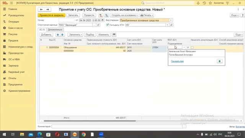
Task: Click the Подбор button
Action: [90, 34]
